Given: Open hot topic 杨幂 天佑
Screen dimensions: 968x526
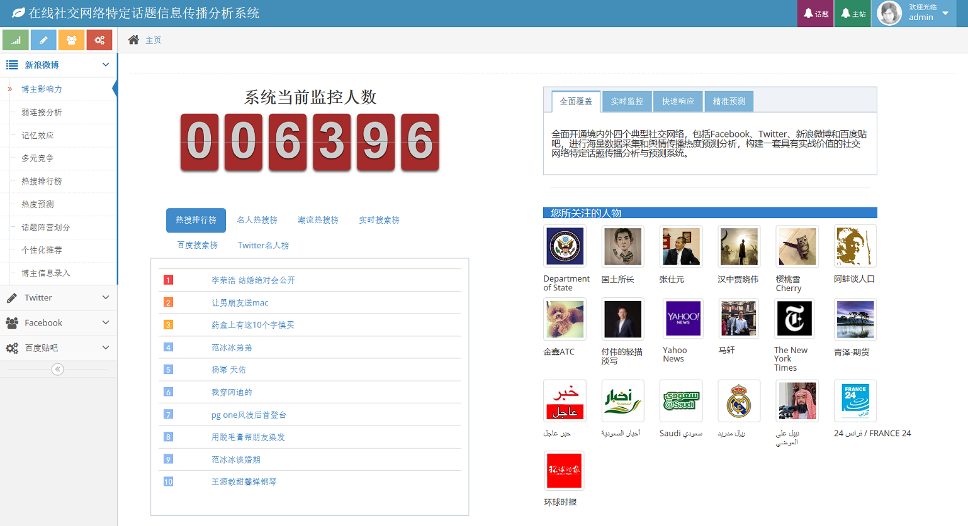Looking at the screenshot, I should (x=228, y=370).
